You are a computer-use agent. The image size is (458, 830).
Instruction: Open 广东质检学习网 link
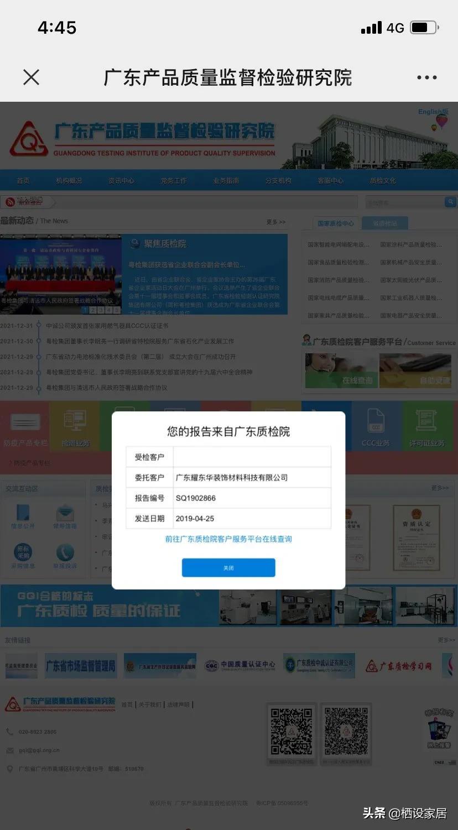tap(398, 666)
